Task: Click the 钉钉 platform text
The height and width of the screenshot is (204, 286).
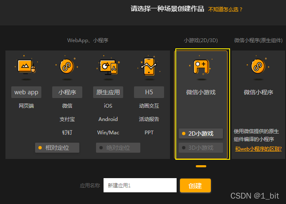Action: (67, 133)
